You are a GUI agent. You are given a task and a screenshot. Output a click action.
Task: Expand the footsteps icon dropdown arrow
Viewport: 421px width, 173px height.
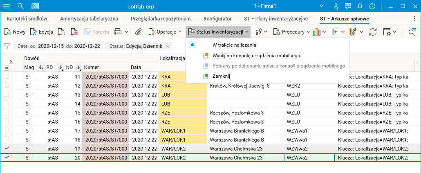[266, 32]
